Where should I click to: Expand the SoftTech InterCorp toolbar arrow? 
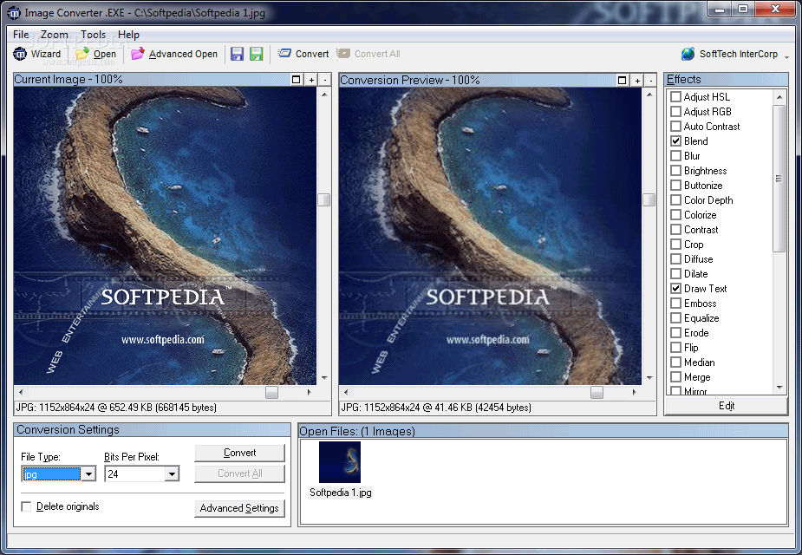[x=786, y=56]
